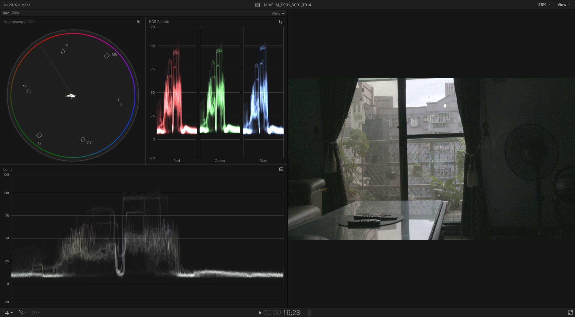Expand the enhancement wand dropdown arrow
This screenshot has height=317, width=575.
[26, 313]
